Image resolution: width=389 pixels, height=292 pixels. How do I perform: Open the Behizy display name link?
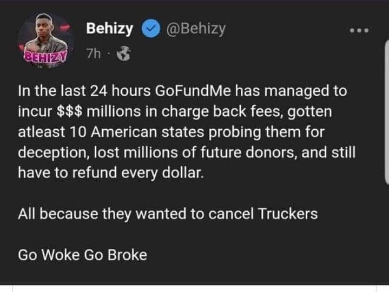[x=109, y=30]
